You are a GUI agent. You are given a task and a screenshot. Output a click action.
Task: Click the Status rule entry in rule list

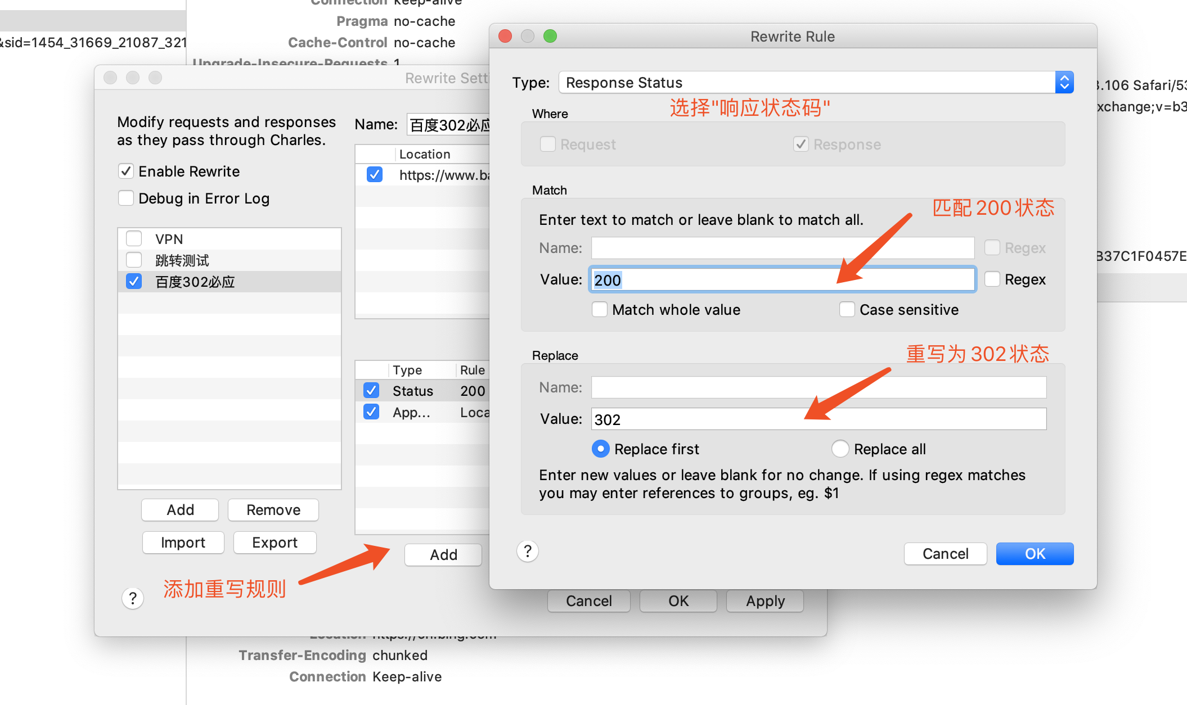point(423,388)
